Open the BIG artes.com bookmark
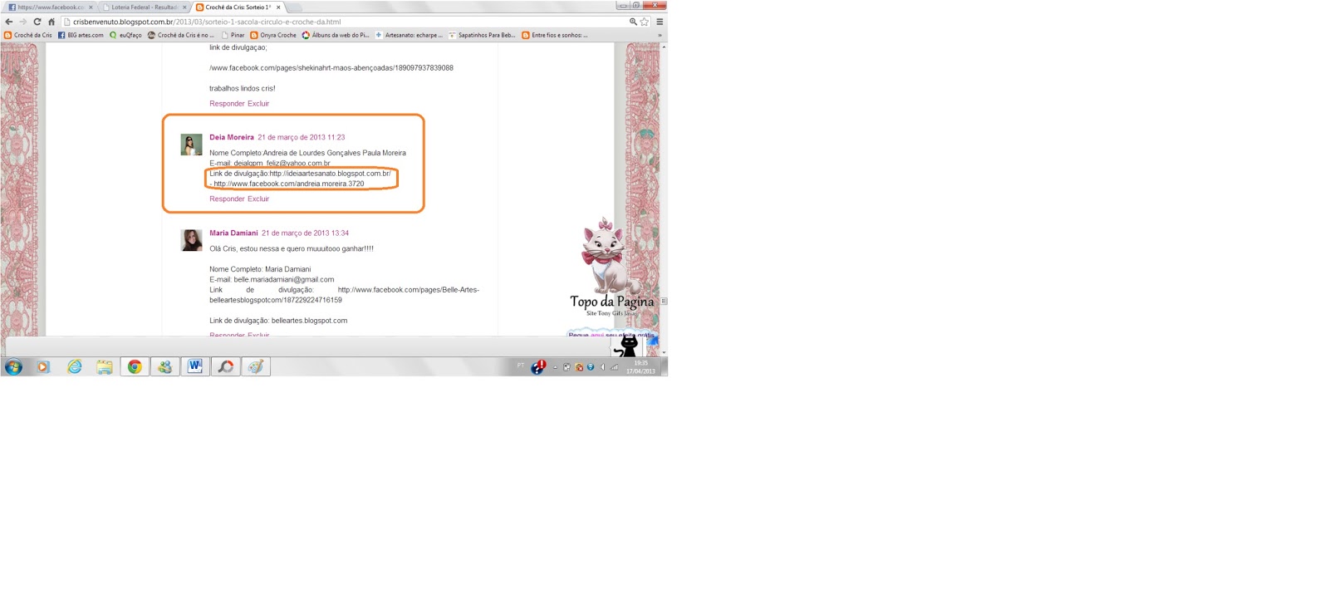 point(81,35)
